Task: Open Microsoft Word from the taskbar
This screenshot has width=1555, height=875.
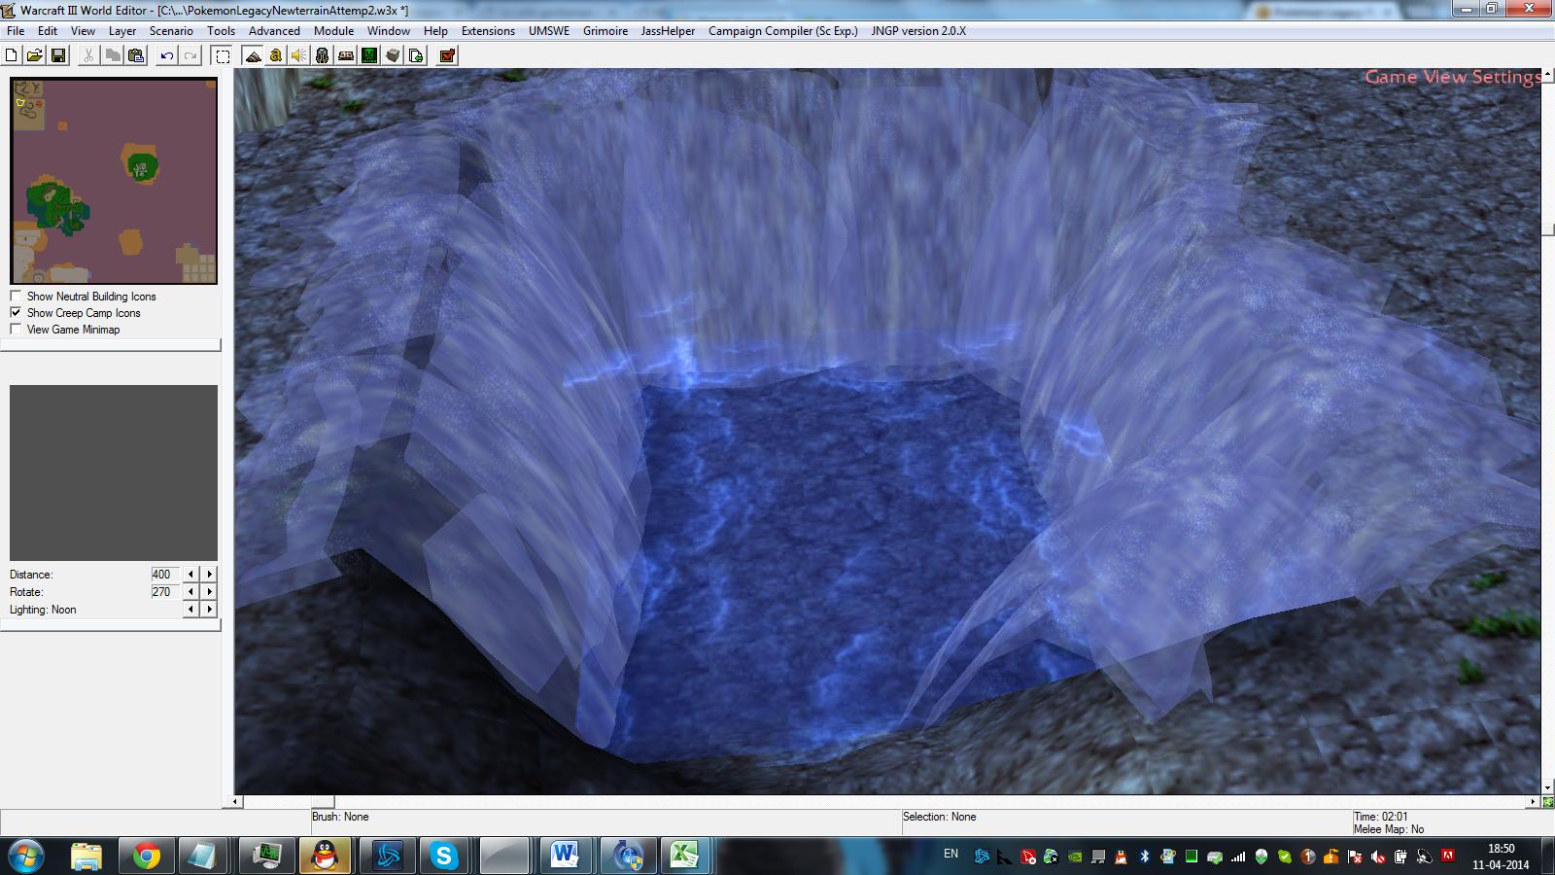Action: pos(565,856)
